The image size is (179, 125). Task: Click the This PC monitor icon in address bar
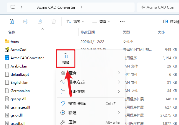point(13,7)
